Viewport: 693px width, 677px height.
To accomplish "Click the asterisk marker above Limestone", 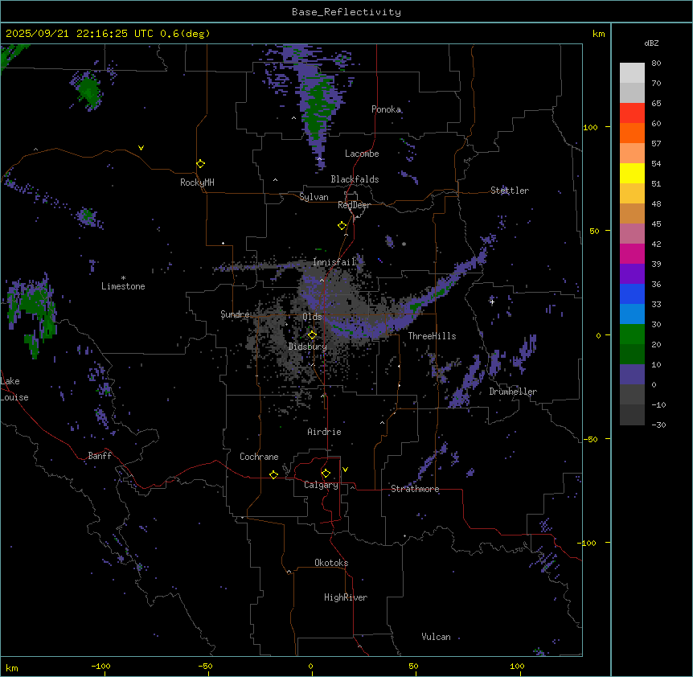I will (x=123, y=277).
